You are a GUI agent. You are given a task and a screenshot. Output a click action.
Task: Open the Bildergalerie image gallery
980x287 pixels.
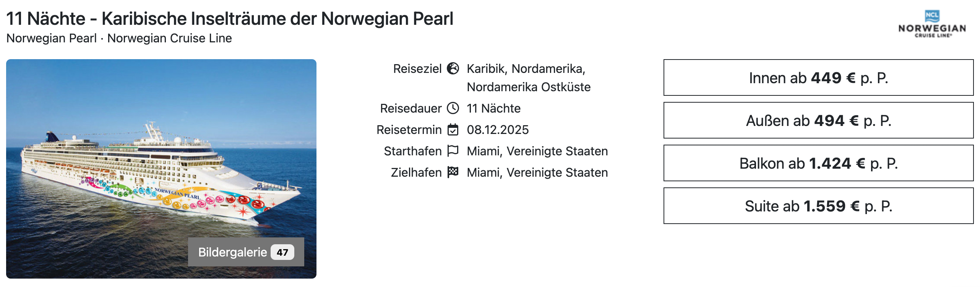[231, 252]
